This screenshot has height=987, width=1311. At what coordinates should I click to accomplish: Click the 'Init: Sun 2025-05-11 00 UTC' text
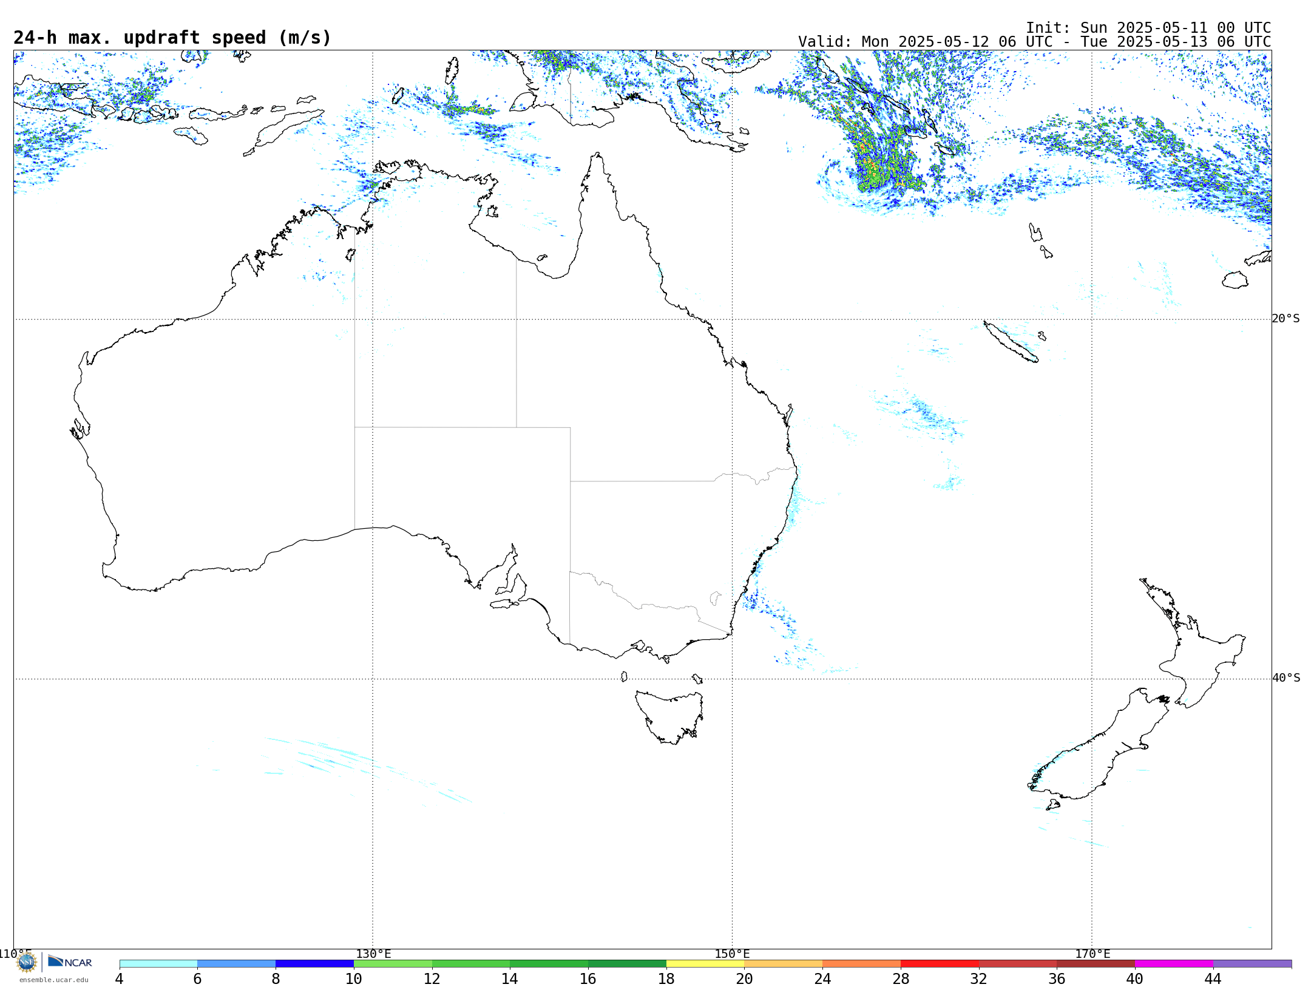pyautogui.click(x=1148, y=28)
